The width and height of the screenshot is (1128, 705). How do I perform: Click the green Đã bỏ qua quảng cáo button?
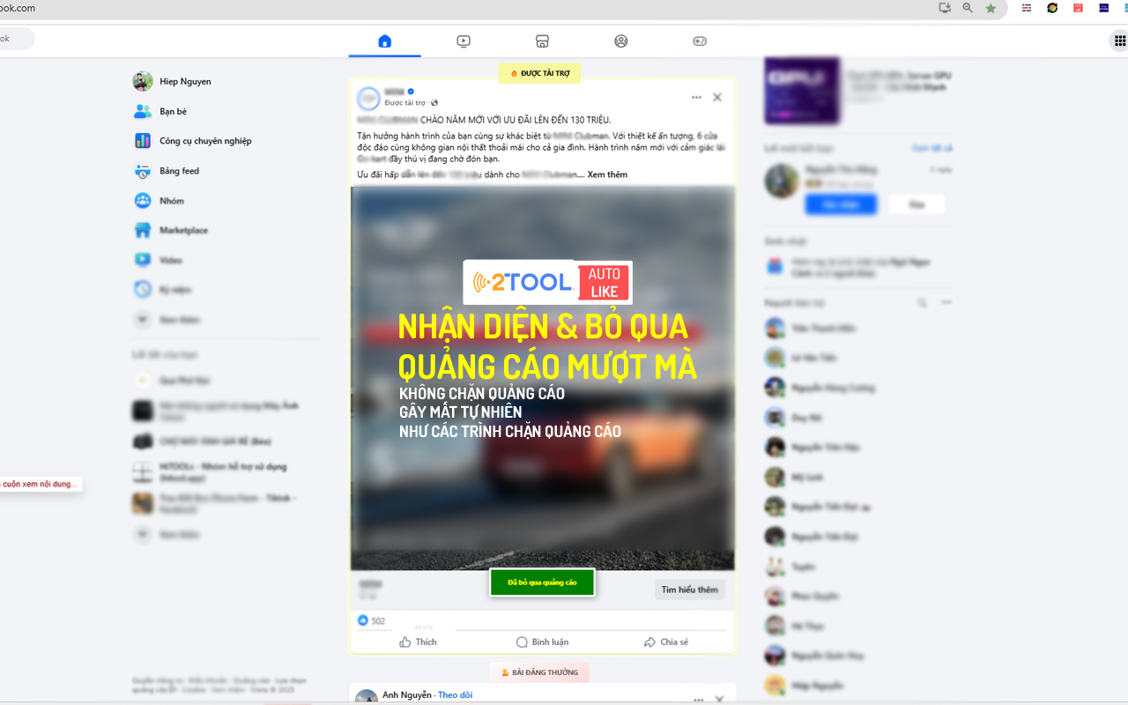(x=542, y=583)
